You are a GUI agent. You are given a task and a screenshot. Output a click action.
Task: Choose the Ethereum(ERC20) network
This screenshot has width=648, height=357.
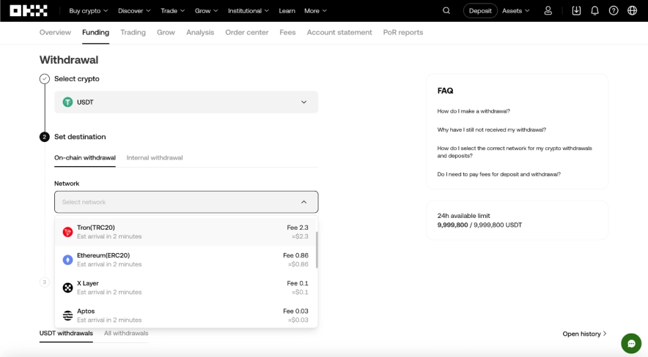tap(185, 260)
